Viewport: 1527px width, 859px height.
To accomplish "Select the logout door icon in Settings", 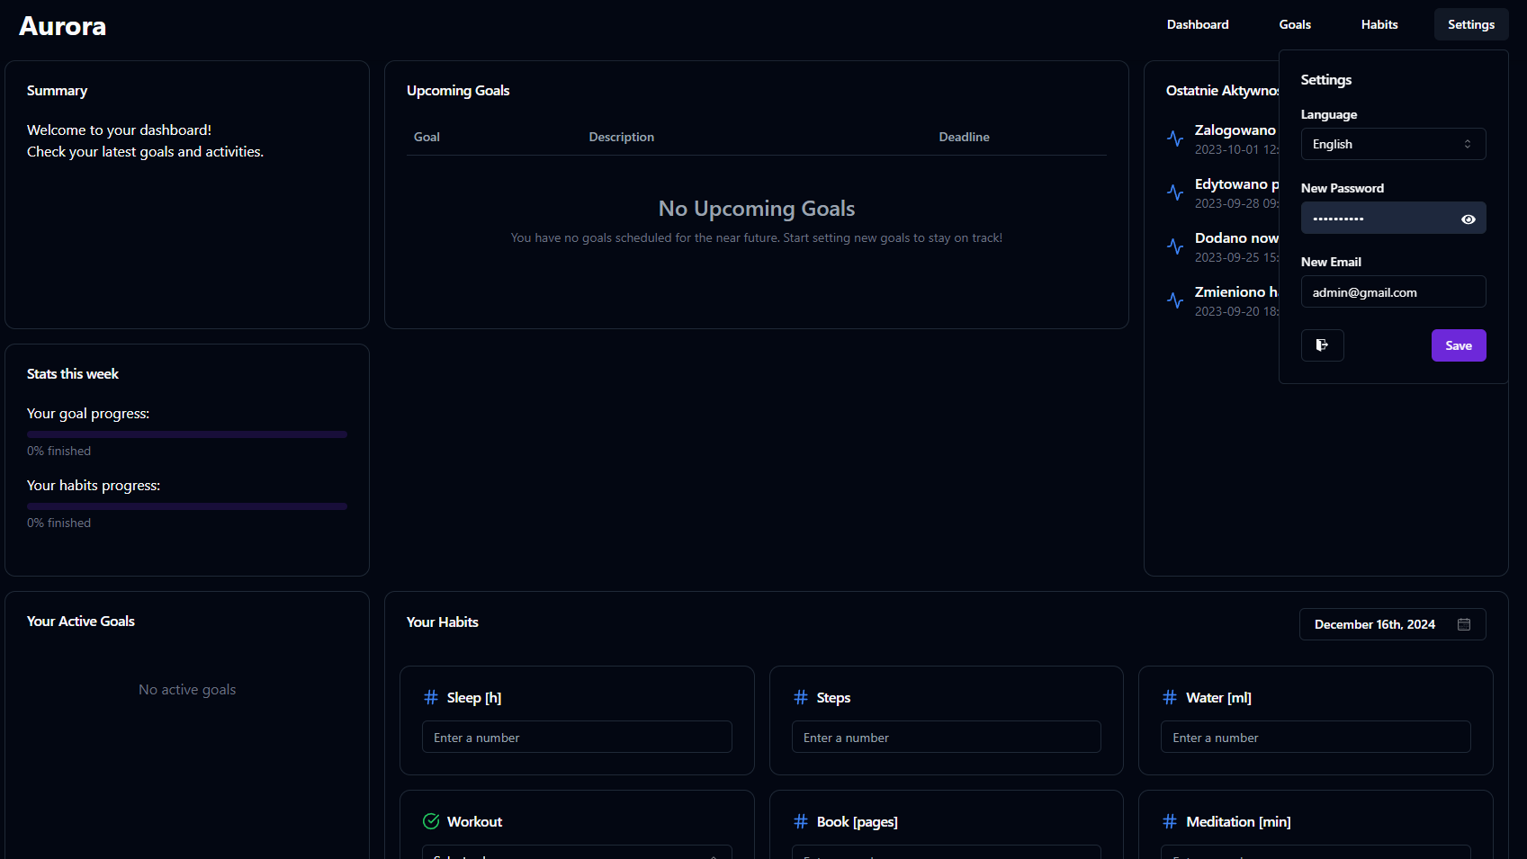I will coord(1322,345).
